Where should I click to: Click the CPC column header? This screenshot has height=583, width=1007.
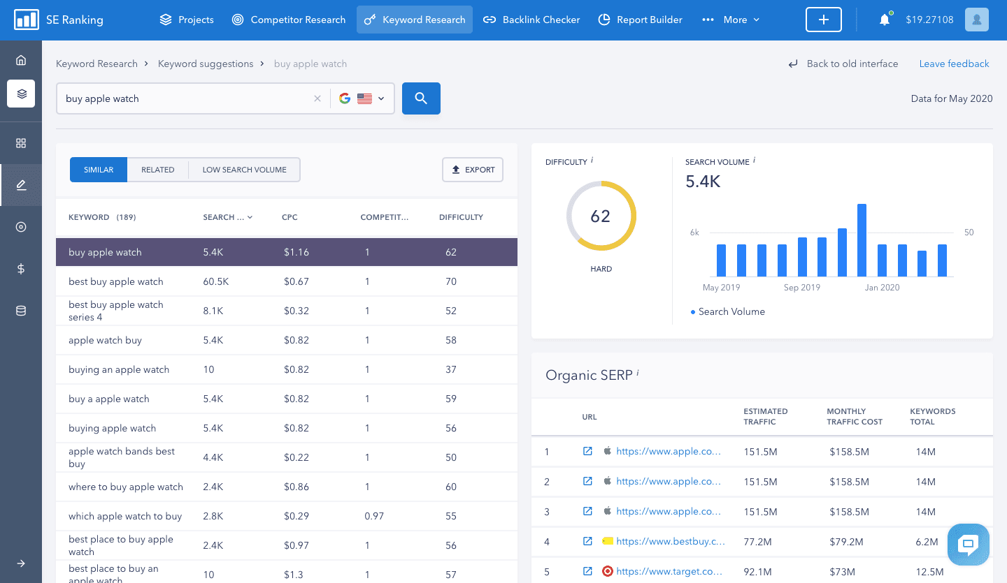tap(290, 217)
